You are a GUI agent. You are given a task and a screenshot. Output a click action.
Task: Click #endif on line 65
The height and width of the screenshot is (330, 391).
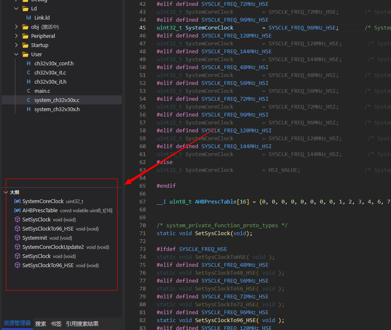pos(166,186)
